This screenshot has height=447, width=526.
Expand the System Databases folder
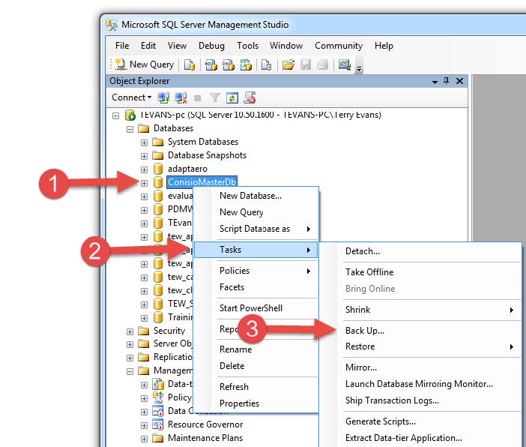(x=144, y=142)
